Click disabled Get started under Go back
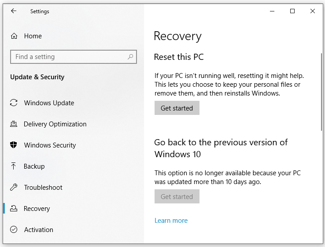This screenshot has height=247, width=325. (177, 196)
